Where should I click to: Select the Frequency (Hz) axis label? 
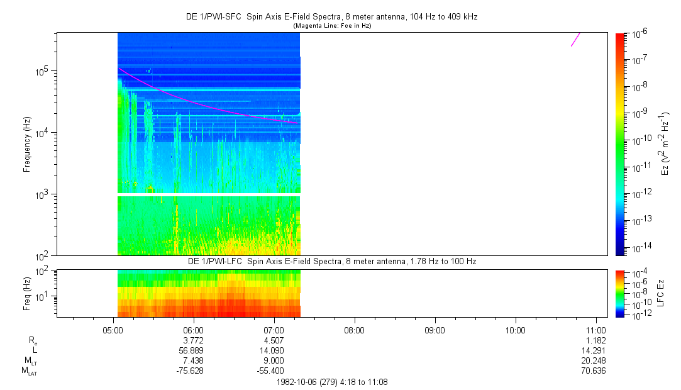point(28,143)
